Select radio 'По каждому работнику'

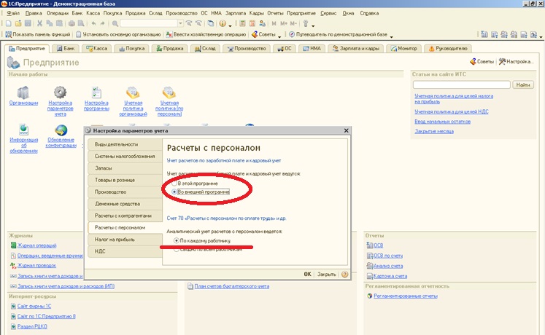pyautogui.click(x=177, y=240)
